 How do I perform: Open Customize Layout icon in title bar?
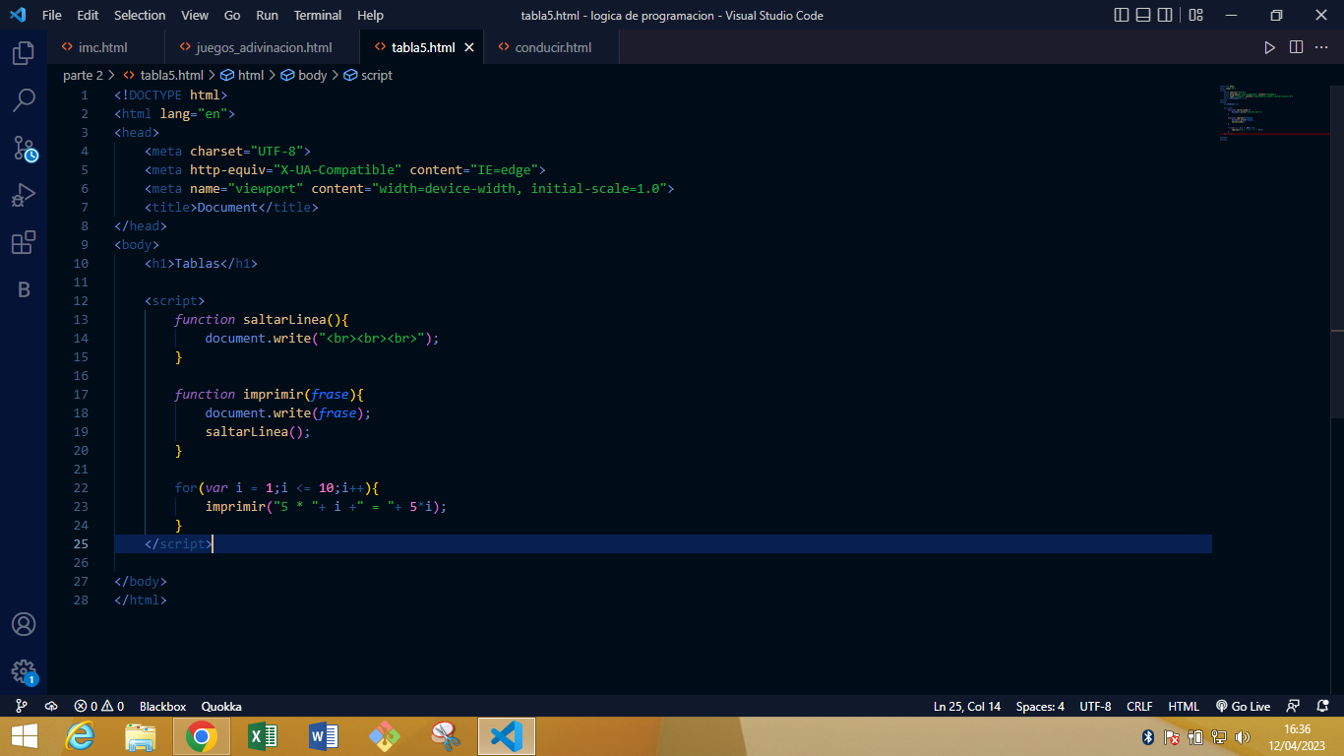click(1196, 15)
